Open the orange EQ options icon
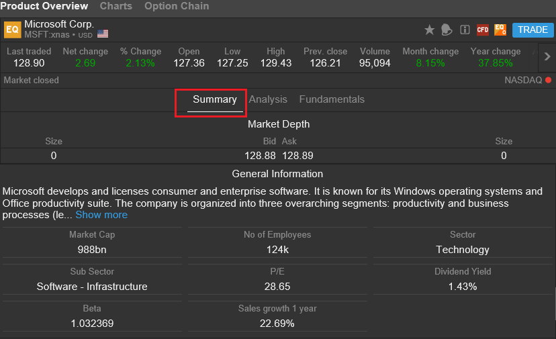 (500, 30)
